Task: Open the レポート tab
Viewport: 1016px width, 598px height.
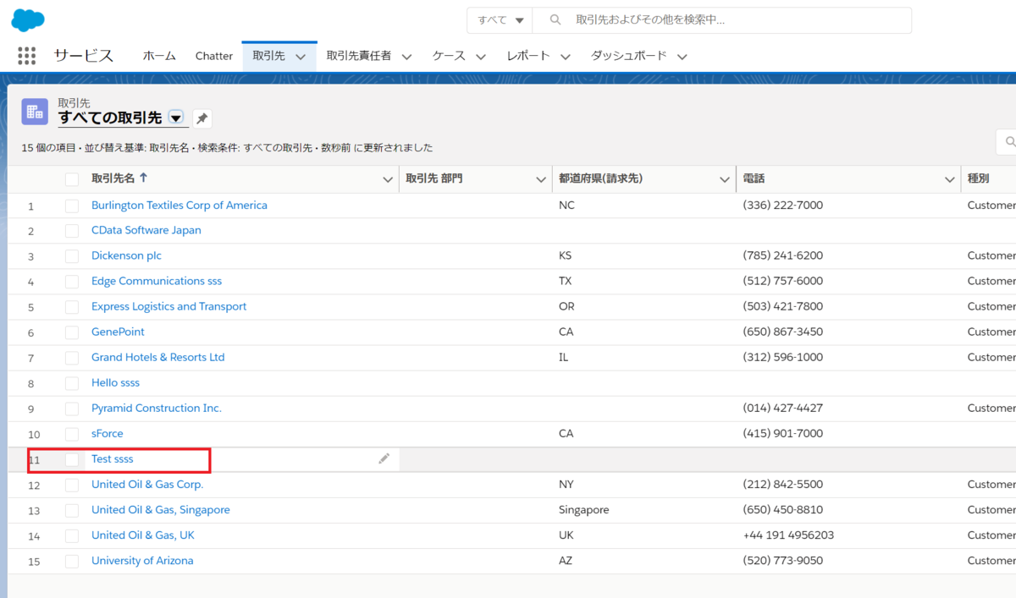Action: (528, 56)
